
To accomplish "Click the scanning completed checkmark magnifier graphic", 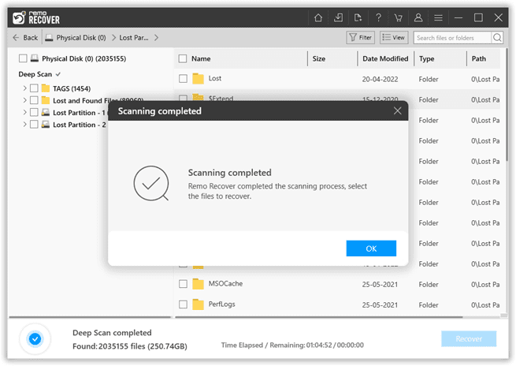I will click(x=151, y=183).
